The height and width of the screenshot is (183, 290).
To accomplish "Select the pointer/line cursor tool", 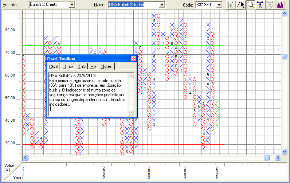I will (x=241, y=5).
